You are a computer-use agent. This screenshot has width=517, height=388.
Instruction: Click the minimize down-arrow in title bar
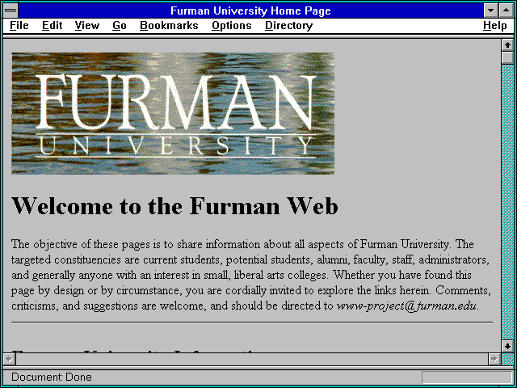tap(490, 11)
